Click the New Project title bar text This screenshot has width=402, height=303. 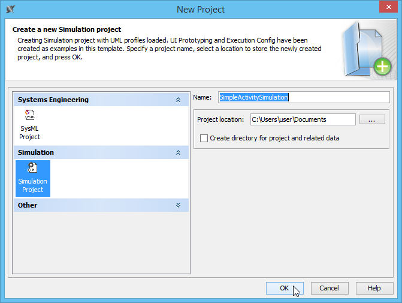click(x=201, y=9)
